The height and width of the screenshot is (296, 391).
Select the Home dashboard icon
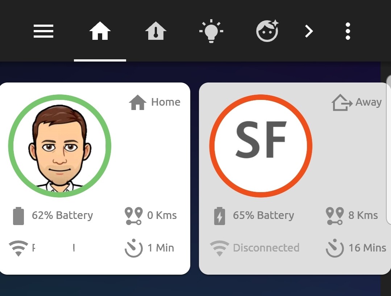click(100, 31)
